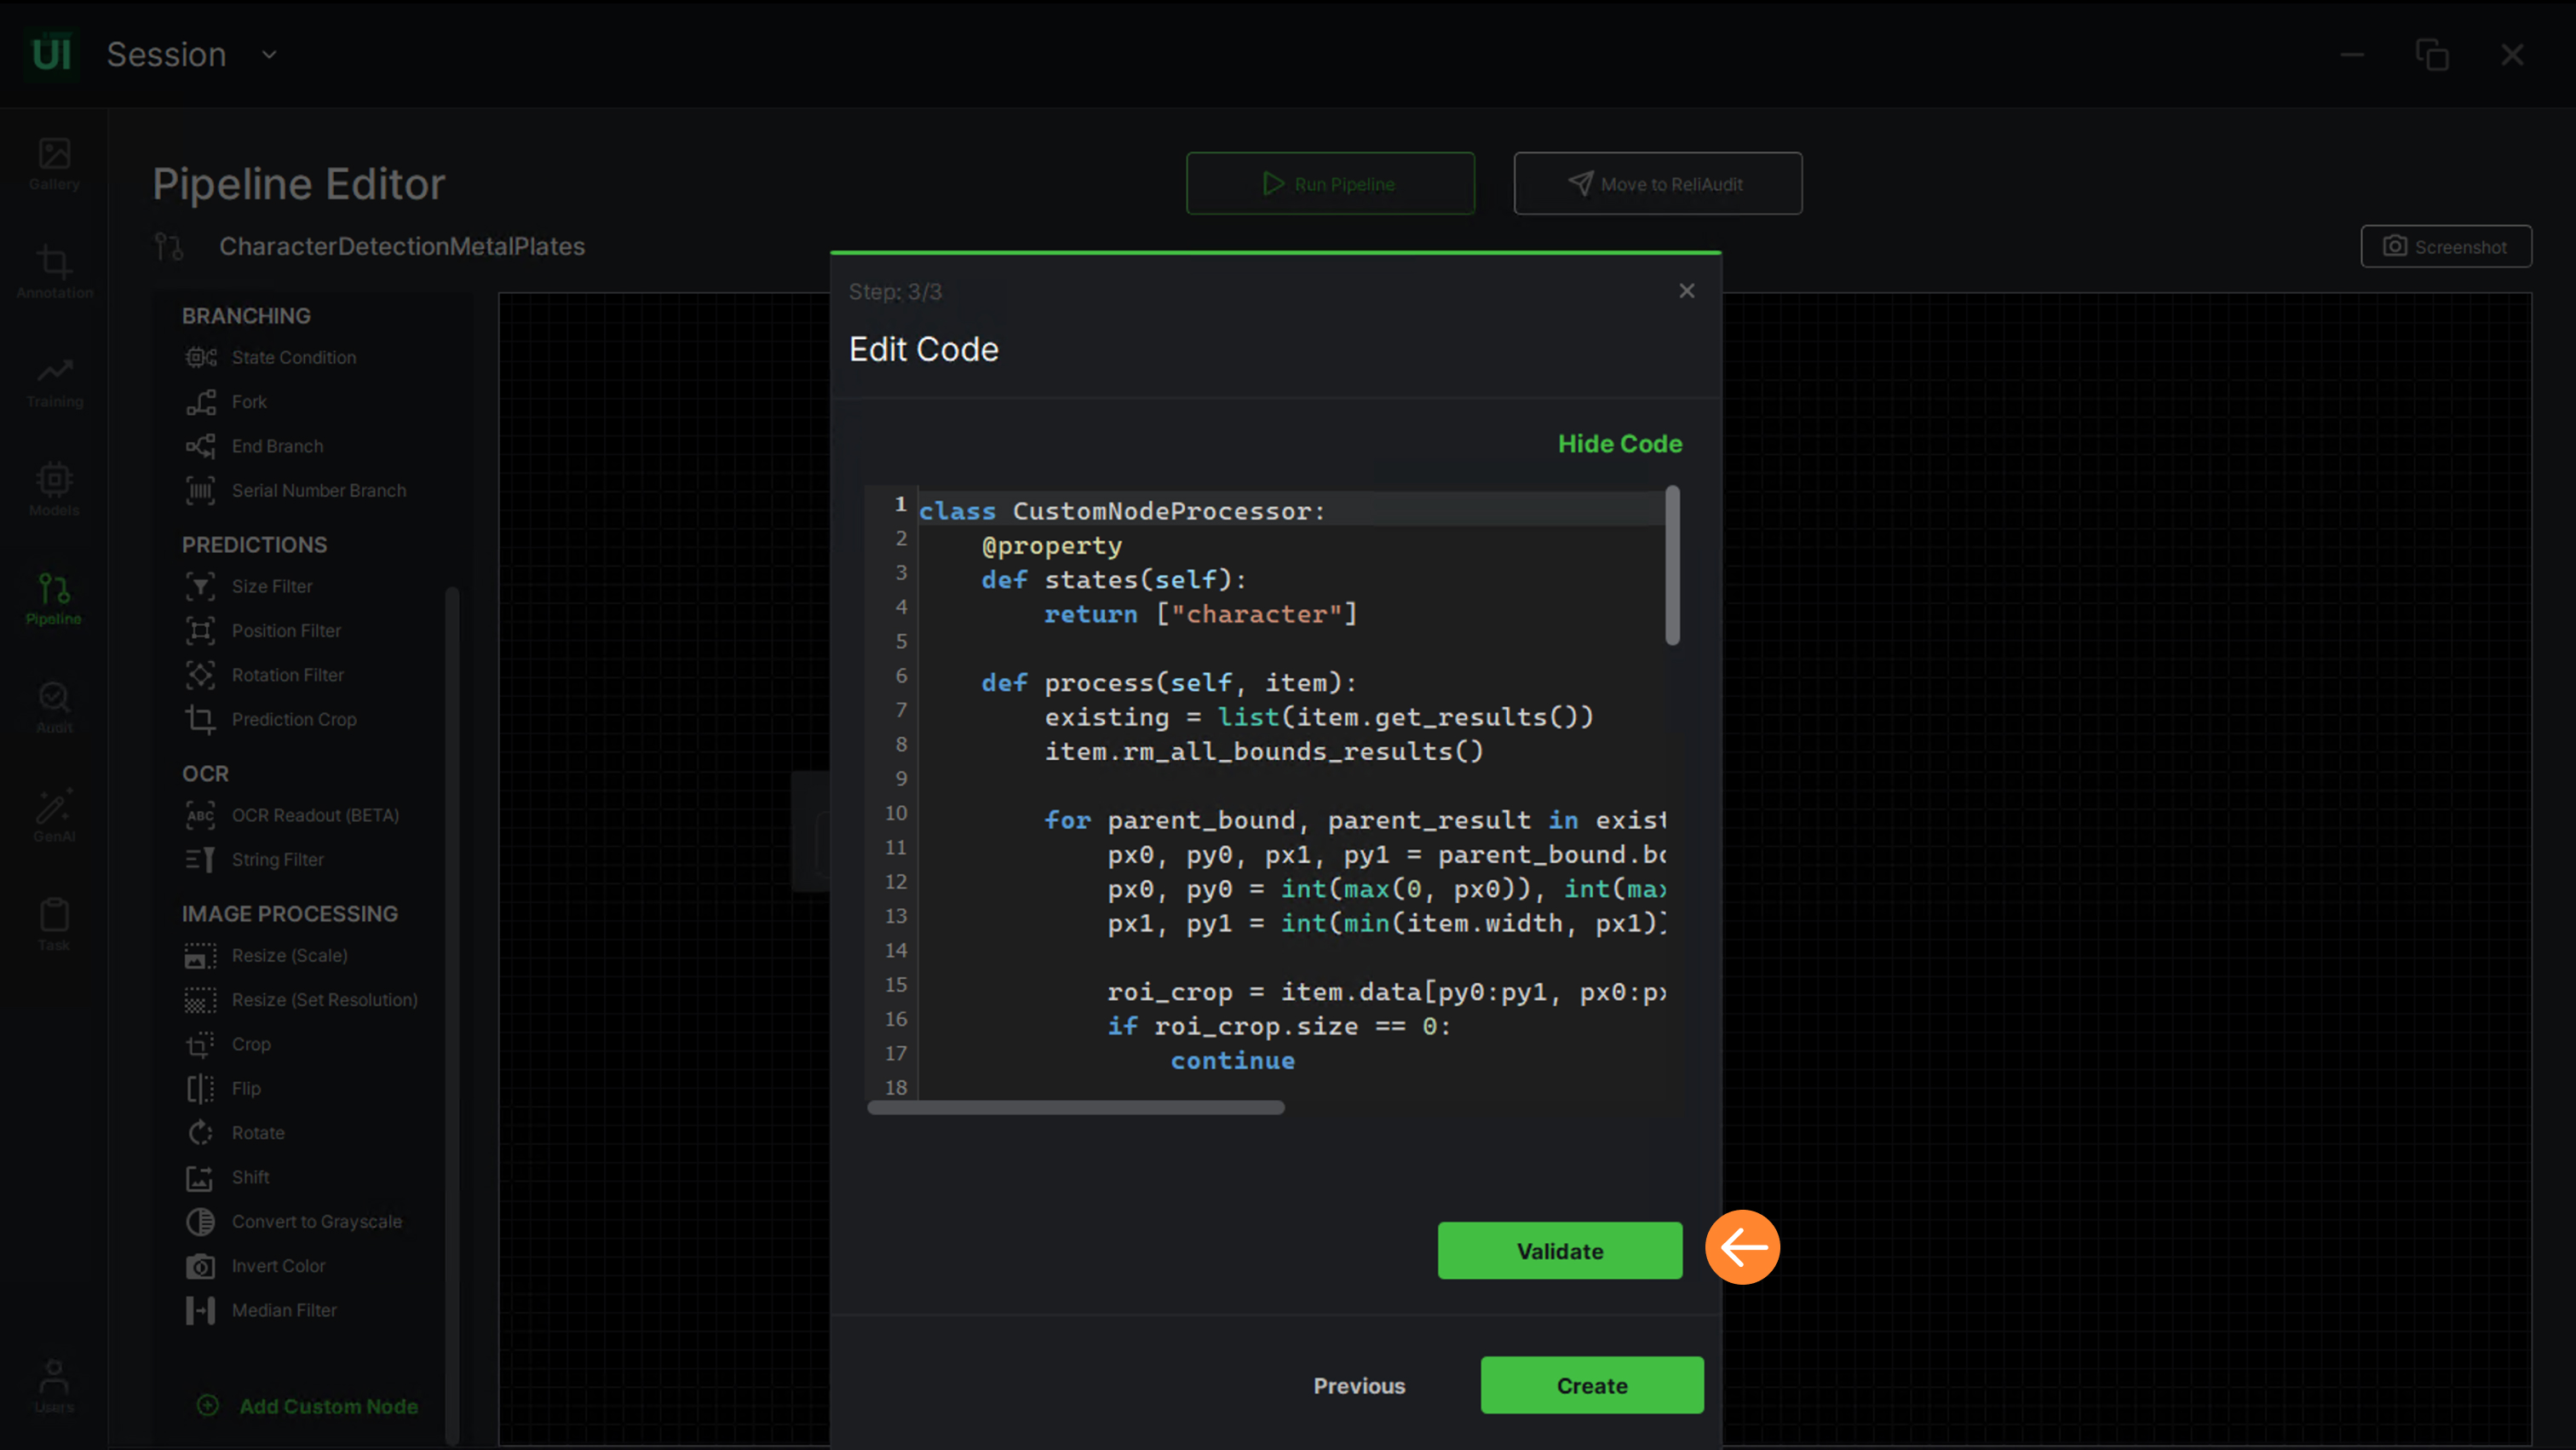This screenshot has width=2576, height=1450.
Task: Click the CharacterDetectionMetalPlates pipeline name
Action: (402, 246)
